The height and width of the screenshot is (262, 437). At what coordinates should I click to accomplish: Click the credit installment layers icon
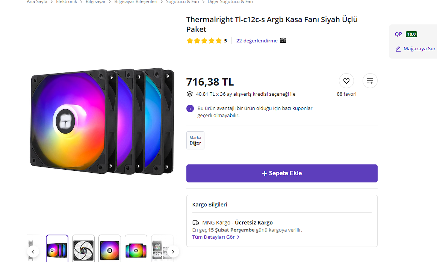(x=190, y=94)
